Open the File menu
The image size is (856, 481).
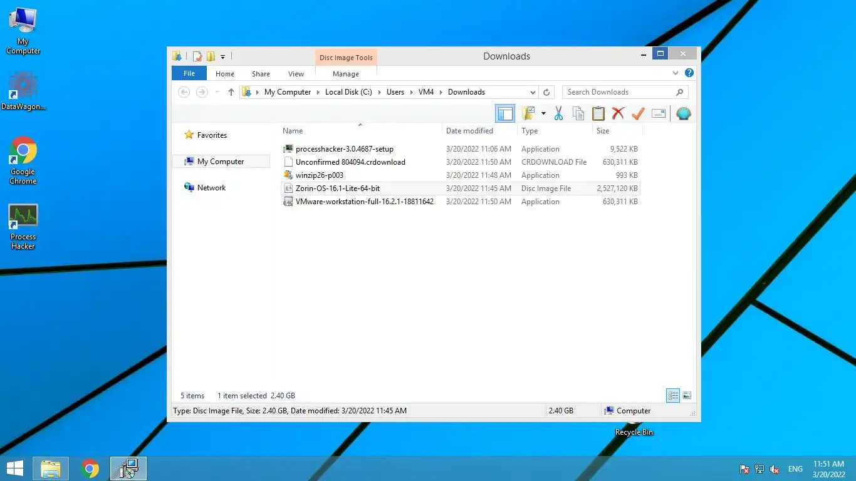coord(189,73)
